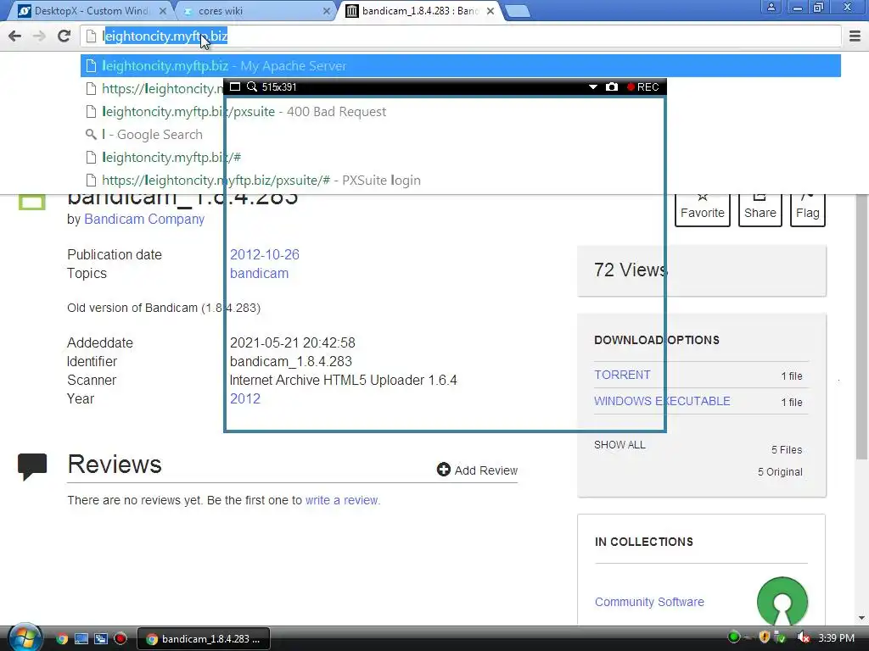Pick the PXSuite login suggestion
Viewport: 869px width, 651px height.
click(x=461, y=181)
